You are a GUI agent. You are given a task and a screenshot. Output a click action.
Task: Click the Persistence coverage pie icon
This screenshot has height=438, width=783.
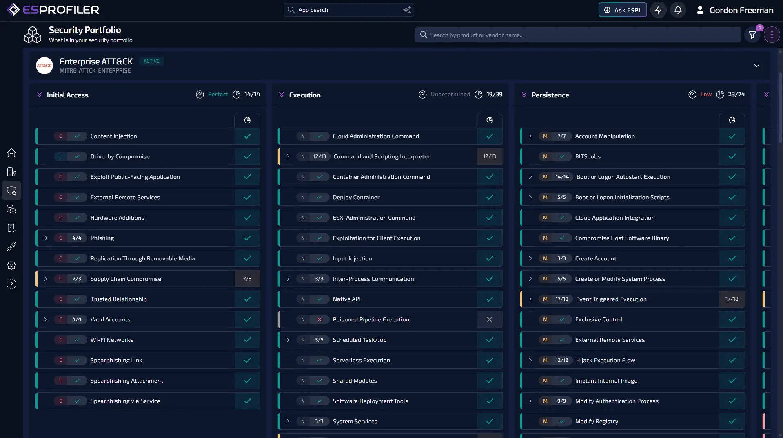tap(720, 95)
